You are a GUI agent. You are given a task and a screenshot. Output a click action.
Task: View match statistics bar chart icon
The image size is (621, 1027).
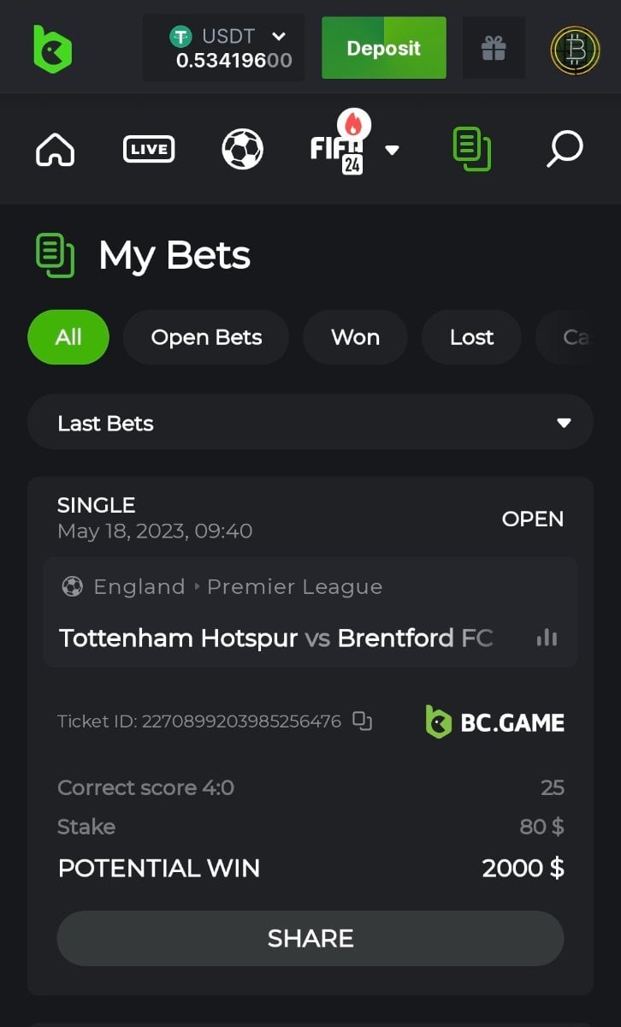[547, 638]
